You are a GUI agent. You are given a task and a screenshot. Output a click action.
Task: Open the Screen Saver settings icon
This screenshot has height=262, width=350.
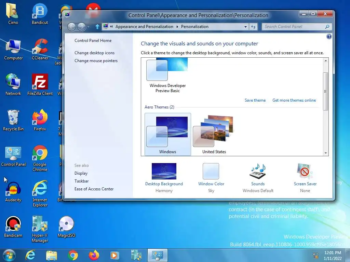click(305, 171)
